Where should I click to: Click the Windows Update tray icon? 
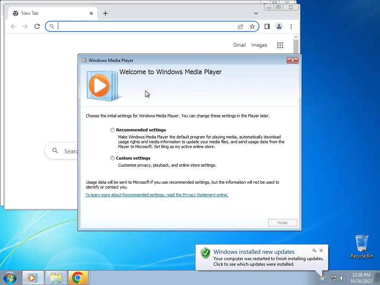coord(323,278)
